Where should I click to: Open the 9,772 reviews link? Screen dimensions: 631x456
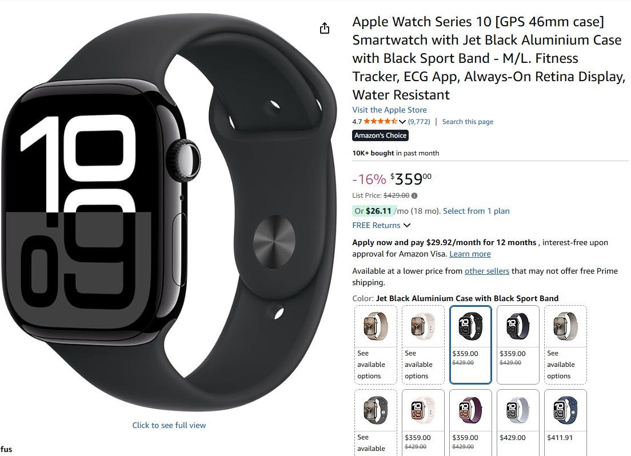coord(419,122)
